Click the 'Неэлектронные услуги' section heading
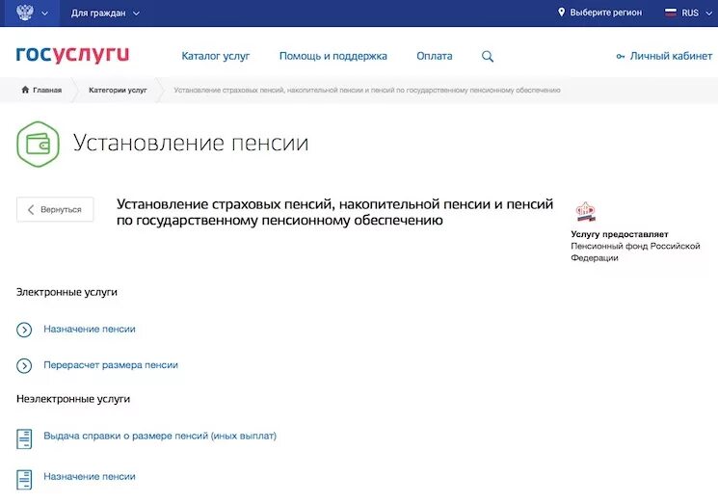This screenshot has width=718, height=504. click(73, 399)
